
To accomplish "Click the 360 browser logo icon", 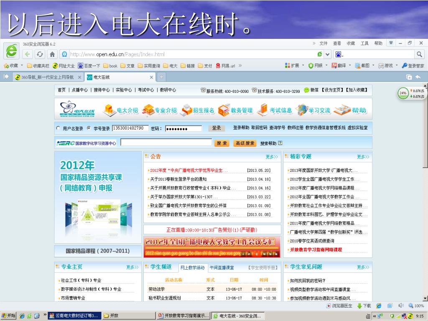I will (x=11, y=51).
